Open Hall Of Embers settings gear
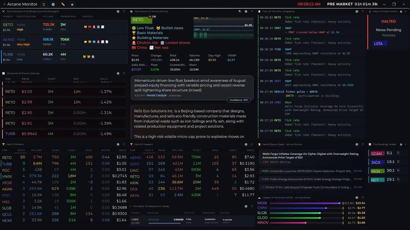 [118, 144]
